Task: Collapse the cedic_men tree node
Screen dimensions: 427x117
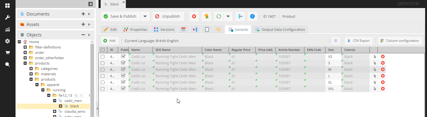Action: click(55, 101)
